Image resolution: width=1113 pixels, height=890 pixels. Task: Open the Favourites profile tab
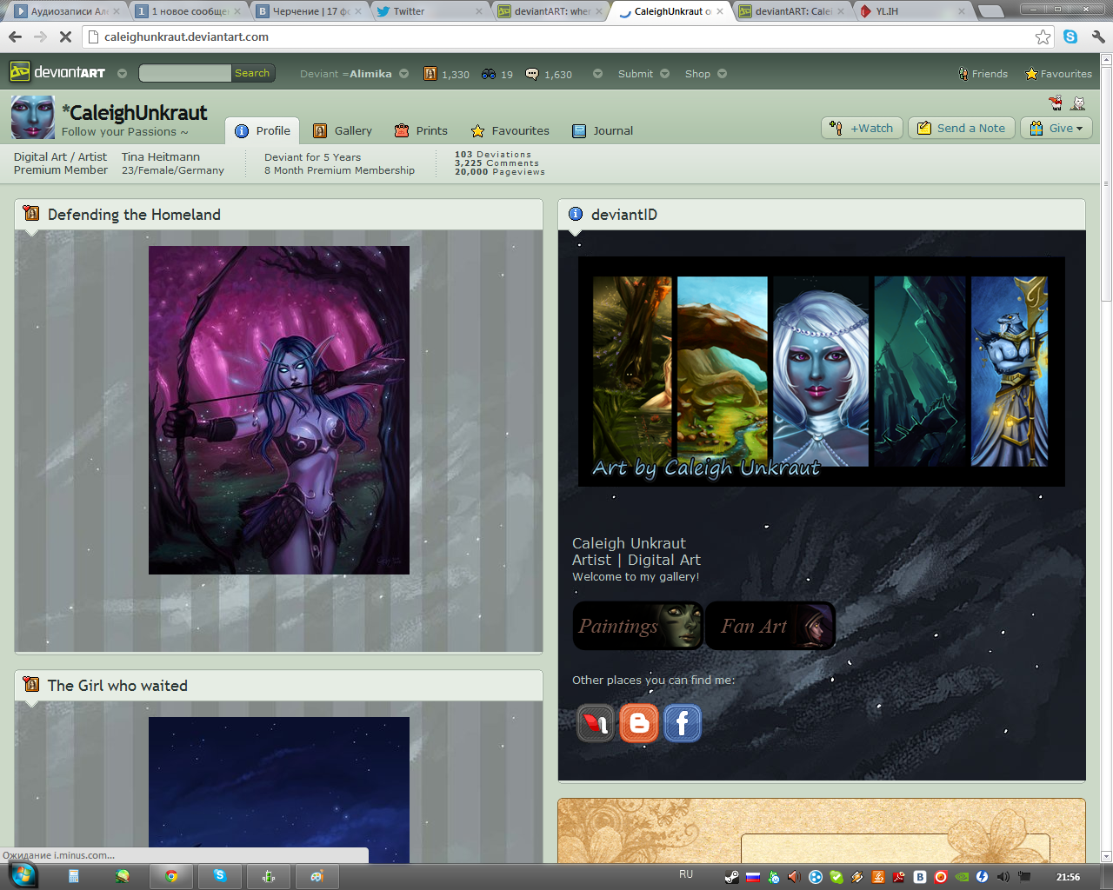510,130
